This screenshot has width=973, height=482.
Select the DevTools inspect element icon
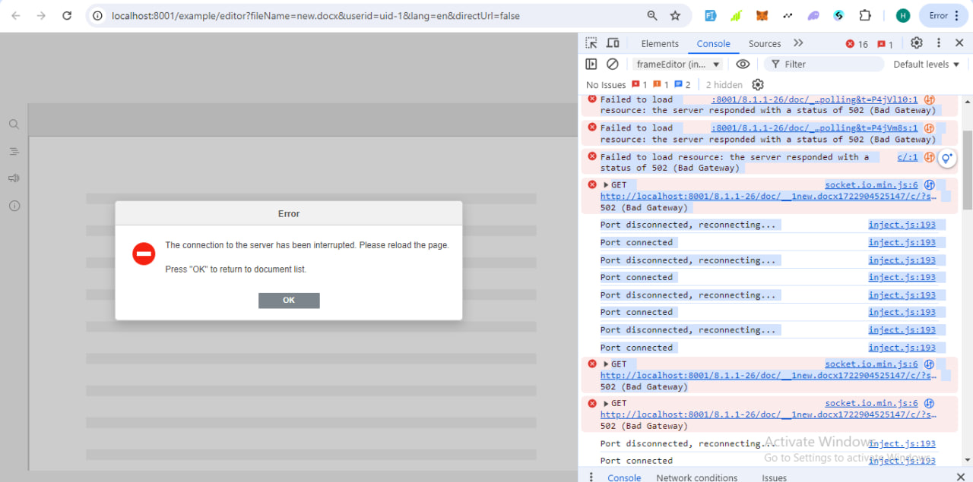pyautogui.click(x=591, y=43)
